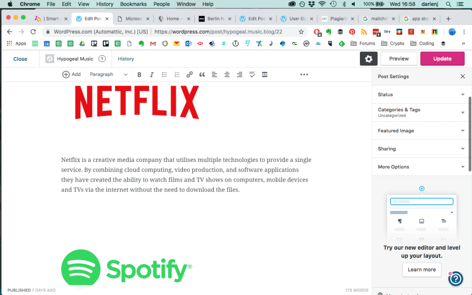Close the Post Settings panel
This screenshot has width=472, height=295.
(463, 76)
